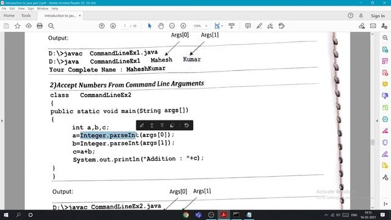Zoom in with plus icon

pos(183,26)
